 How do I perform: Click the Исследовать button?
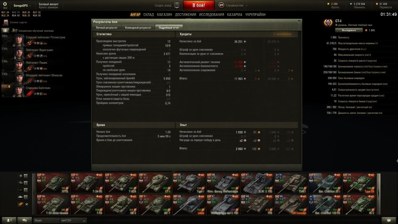pyautogui.click(x=349, y=30)
